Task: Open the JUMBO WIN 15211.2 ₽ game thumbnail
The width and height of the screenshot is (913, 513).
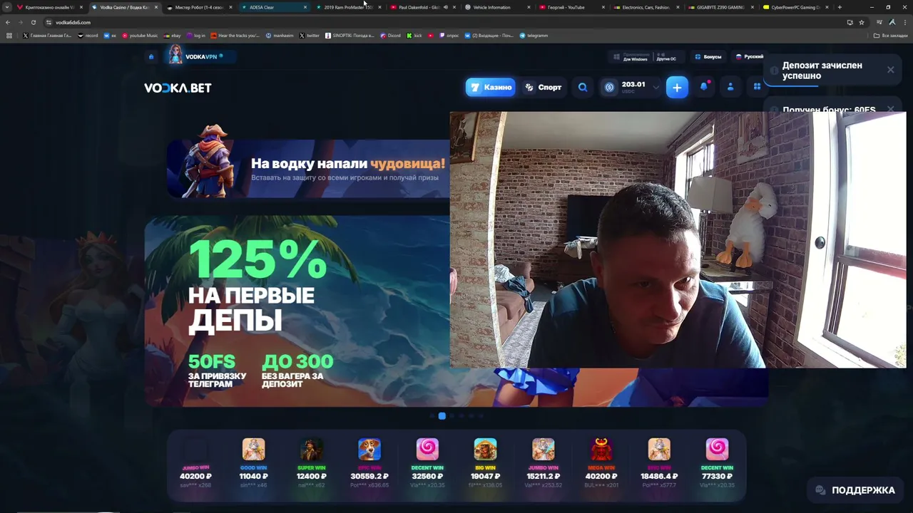Action: tap(544, 450)
